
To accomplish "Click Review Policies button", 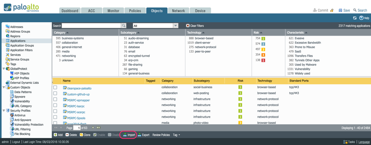I will click(161, 135).
